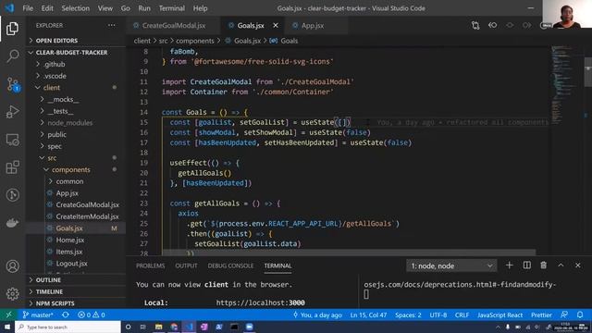Image resolution: width=592 pixels, height=333 pixels.
Task: Expand the OPEN EDITORS section
Action: pos(76,41)
